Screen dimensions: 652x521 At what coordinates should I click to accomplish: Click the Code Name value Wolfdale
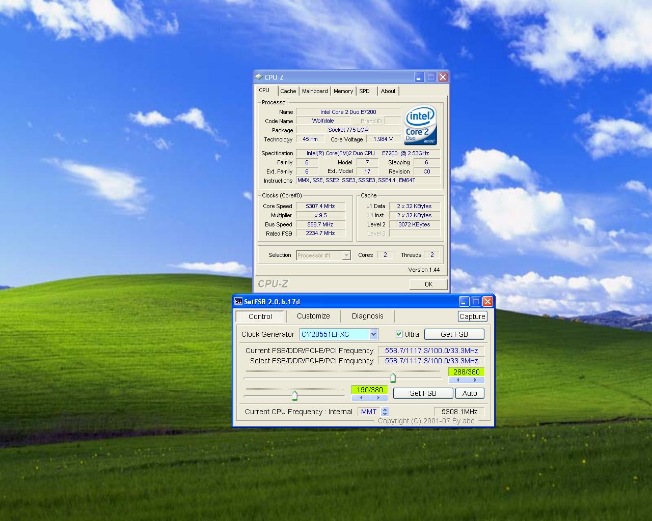pyautogui.click(x=323, y=121)
